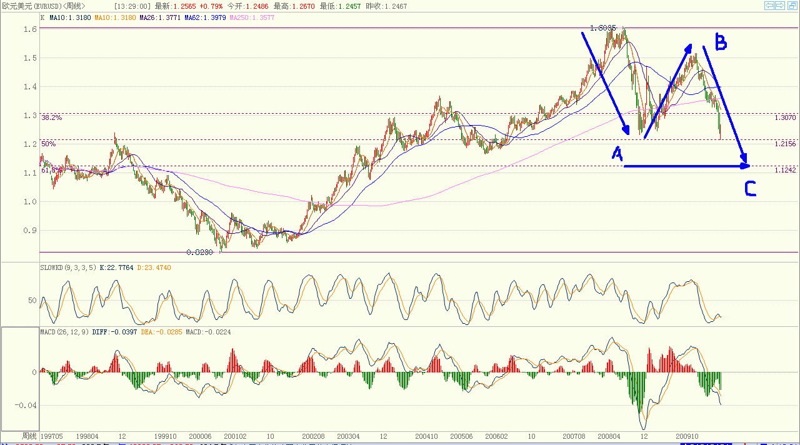The height and width of the screenshot is (445, 800).
Task: Click the 1.2156 retracement price label
Action: (x=784, y=144)
